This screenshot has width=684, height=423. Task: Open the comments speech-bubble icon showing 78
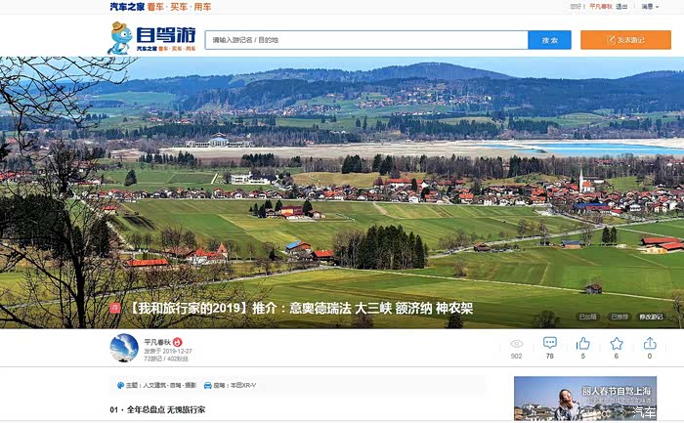[549, 343]
